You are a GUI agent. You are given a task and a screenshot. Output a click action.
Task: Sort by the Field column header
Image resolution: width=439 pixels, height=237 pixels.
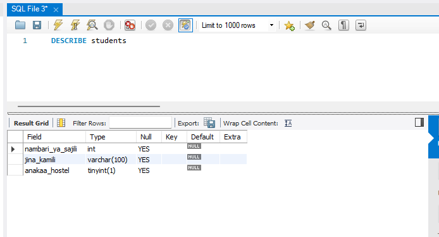[x=54, y=137]
